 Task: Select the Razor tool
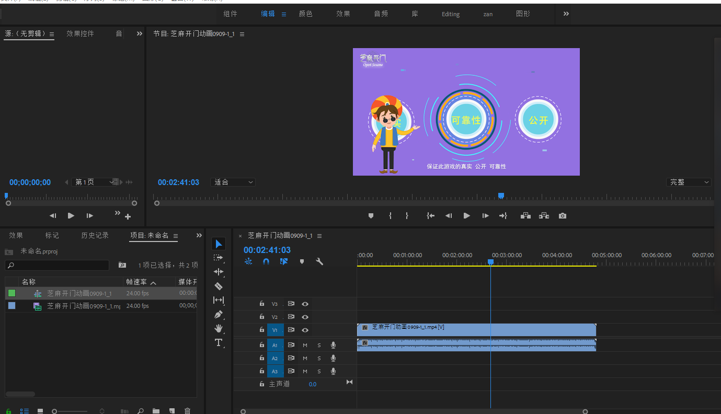pos(219,286)
